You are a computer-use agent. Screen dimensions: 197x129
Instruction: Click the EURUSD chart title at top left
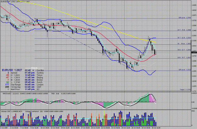tap(15, 2)
